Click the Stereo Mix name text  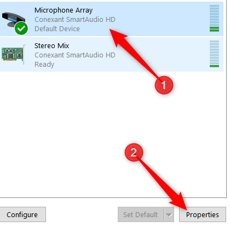[x=52, y=45]
